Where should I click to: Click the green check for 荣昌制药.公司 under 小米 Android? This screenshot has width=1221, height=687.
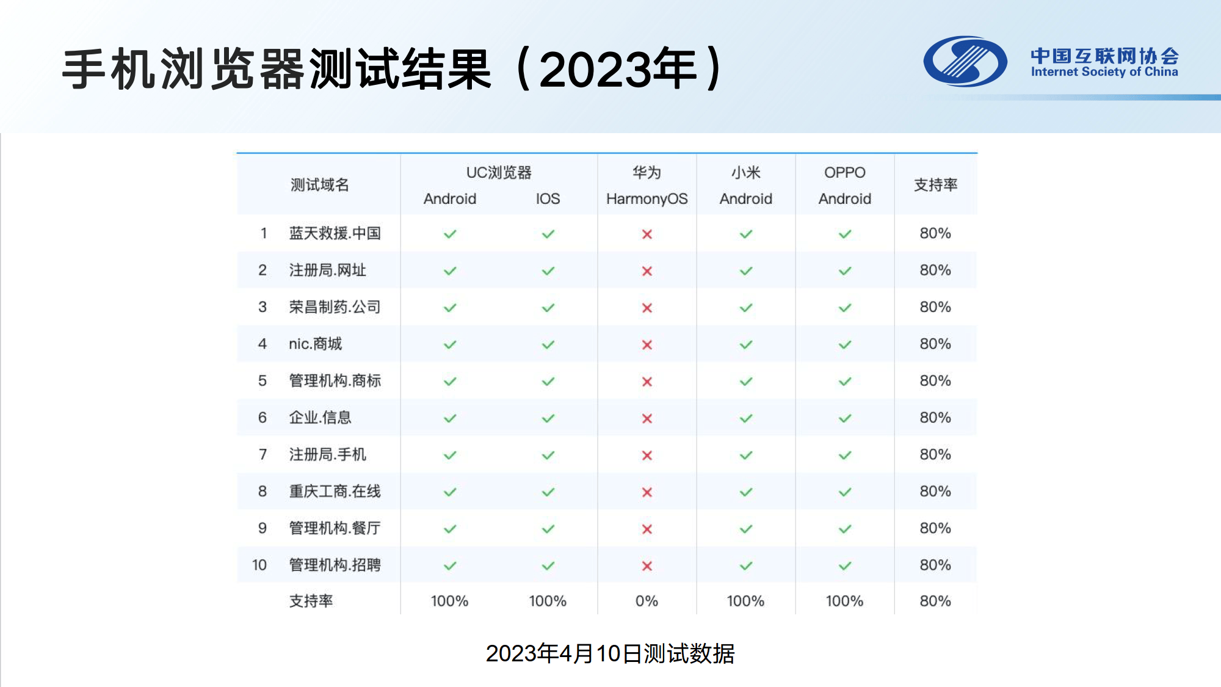coord(746,308)
